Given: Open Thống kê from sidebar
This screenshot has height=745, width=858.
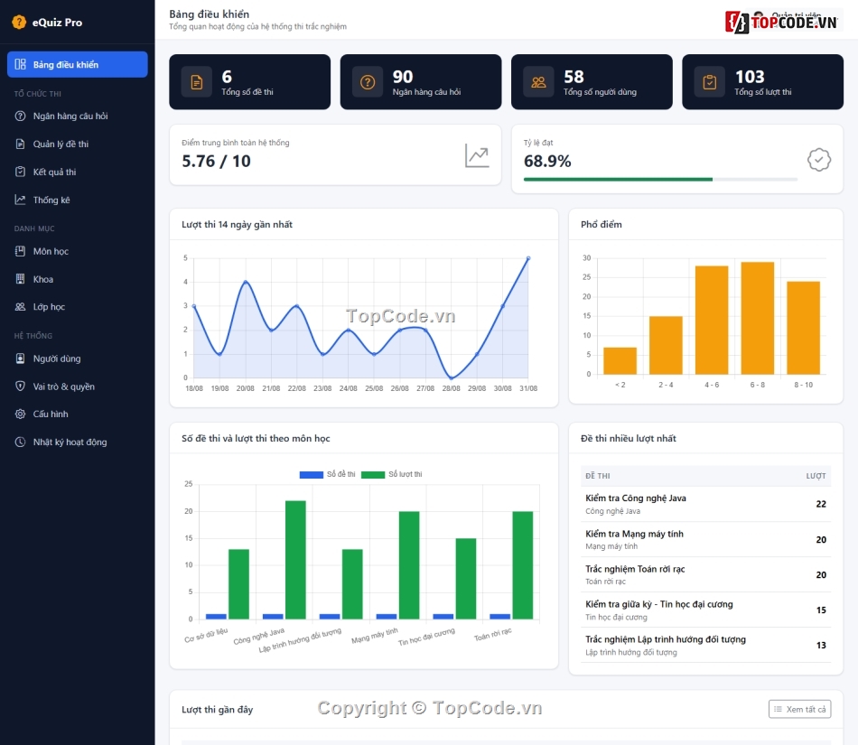Looking at the screenshot, I should 77,200.
